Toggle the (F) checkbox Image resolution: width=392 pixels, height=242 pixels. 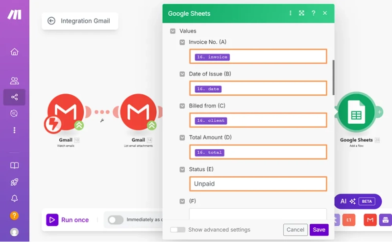[182, 201]
